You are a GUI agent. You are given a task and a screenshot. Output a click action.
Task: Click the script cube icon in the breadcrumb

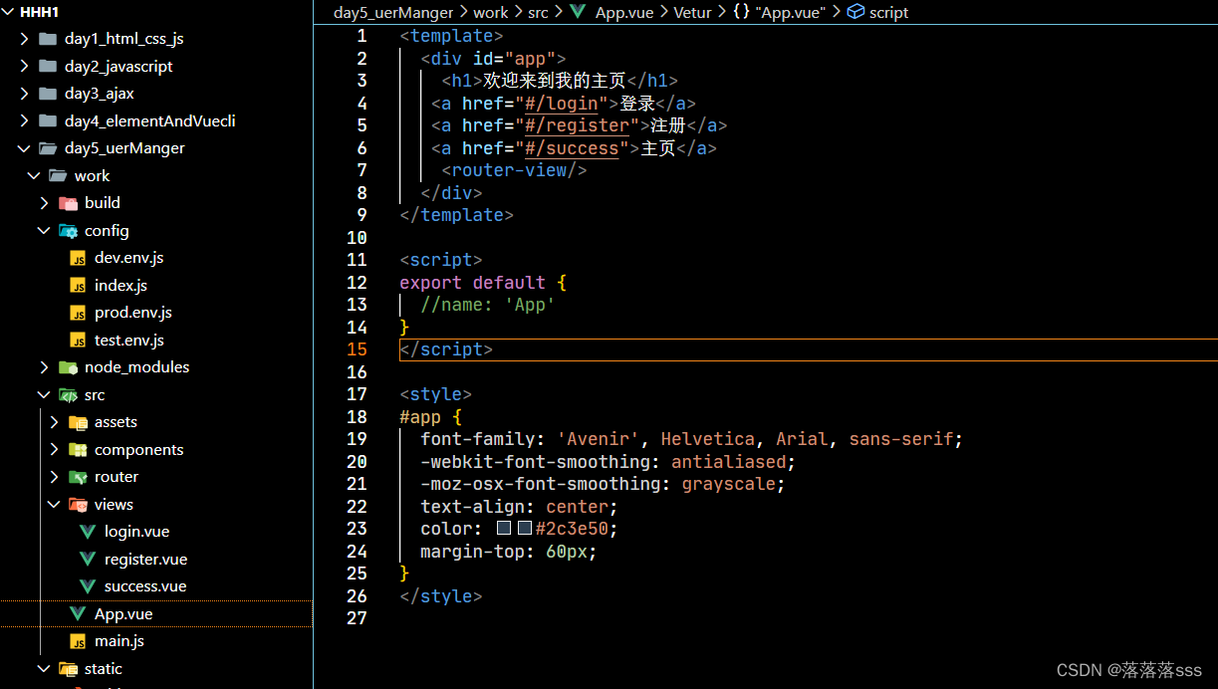pos(856,12)
